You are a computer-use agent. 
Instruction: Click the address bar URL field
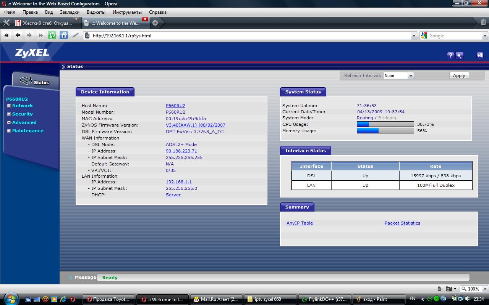[250, 35]
